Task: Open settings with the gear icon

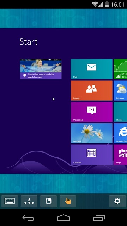Action: 117,201
